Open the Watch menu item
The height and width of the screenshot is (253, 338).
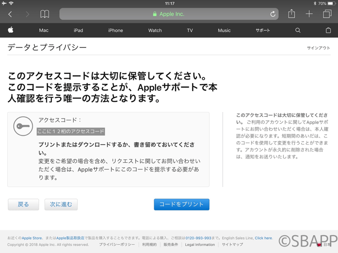(x=155, y=30)
